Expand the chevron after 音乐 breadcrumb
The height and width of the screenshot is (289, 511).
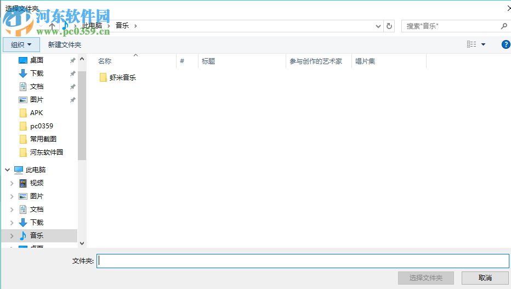tap(135, 26)
